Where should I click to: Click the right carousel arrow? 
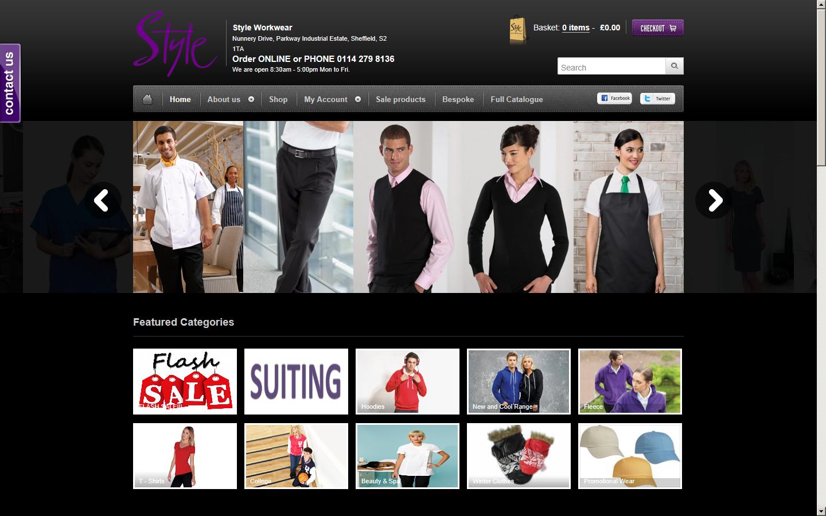click(x=715, y=201)
